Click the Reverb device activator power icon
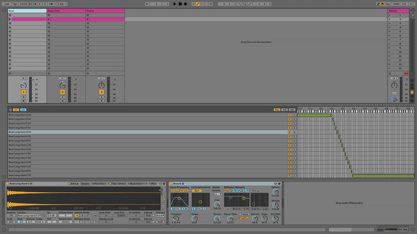The height and width of the screenshot is (234, 417). coord(171,183)
